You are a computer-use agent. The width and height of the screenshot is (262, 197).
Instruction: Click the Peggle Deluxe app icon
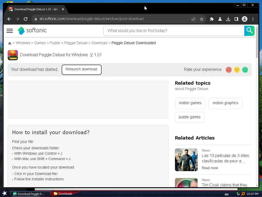click(x=13, y=55)
